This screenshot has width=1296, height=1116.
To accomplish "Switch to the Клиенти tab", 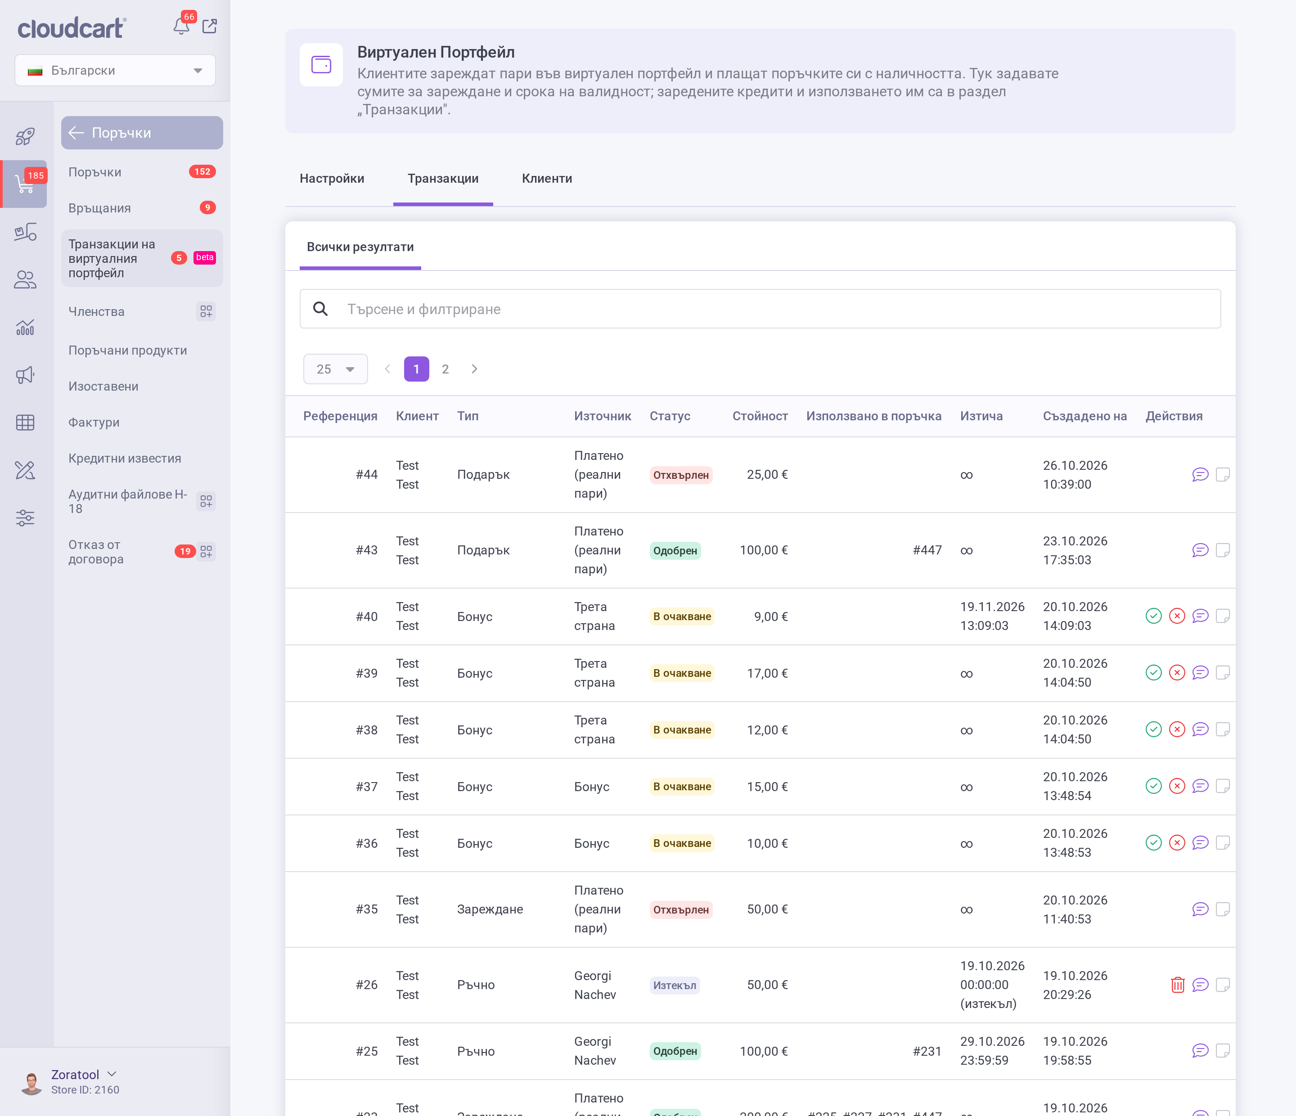I will pos(547,179).
